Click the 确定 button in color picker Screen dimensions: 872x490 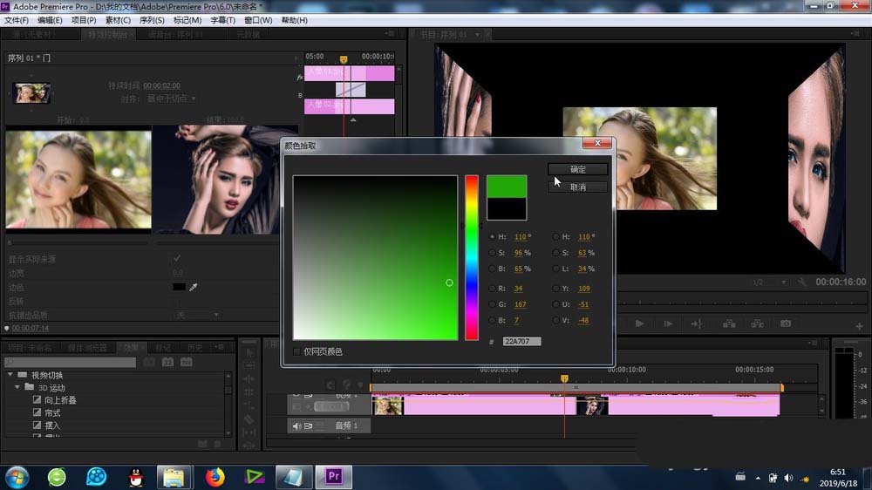tap(577, 169)
